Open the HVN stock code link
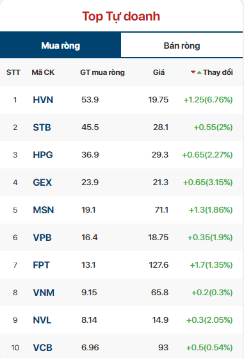Viewport: 244px width, 358px height. click(x=43, y=100)
